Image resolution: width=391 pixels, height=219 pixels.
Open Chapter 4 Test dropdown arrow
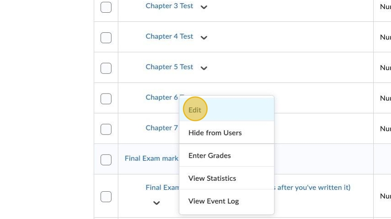coord(204,38)
